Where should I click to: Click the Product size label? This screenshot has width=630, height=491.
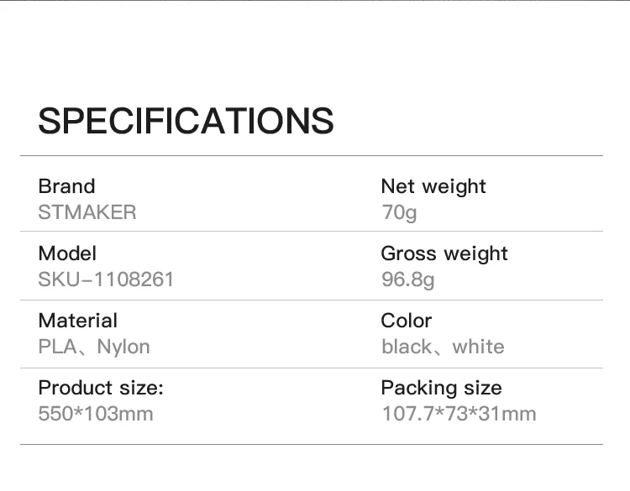(x=101, y=388)
